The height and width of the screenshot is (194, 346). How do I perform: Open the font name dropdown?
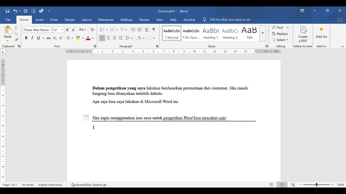point(50,30)
